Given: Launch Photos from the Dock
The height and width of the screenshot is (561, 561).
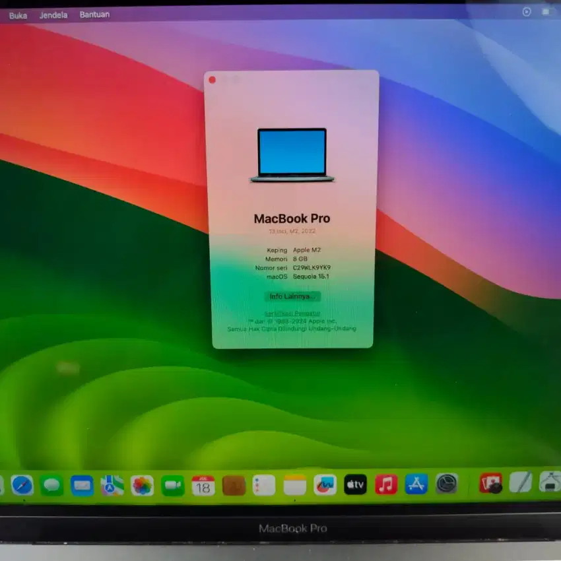Looking at the screenshot, I should (143, 485).
